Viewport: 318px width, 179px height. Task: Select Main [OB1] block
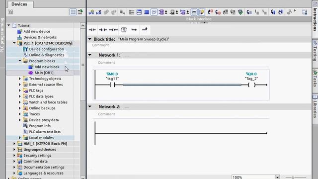[44, 73]
